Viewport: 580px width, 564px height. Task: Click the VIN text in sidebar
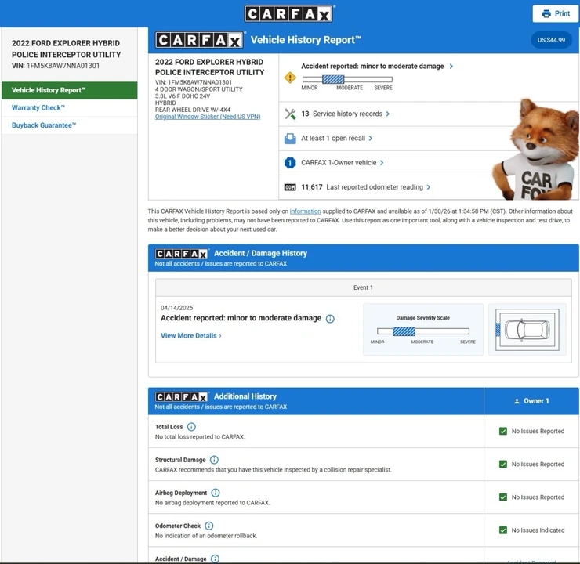(x=56, y=66)
